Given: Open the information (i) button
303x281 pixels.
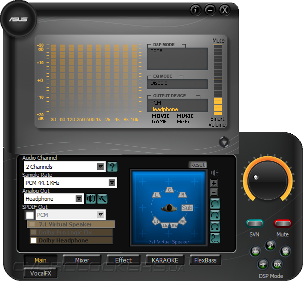Looking at the screenshot, I should (x=195, y=10).
